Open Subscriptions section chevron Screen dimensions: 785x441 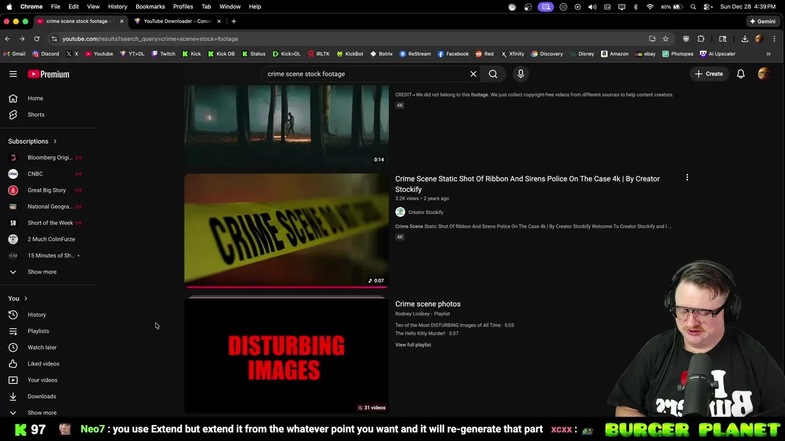point(55,141)
